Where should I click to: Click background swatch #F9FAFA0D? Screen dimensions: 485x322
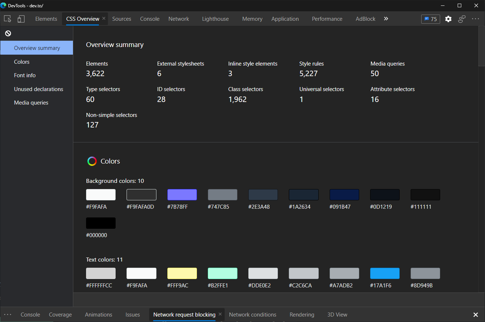tap(141, 195)
